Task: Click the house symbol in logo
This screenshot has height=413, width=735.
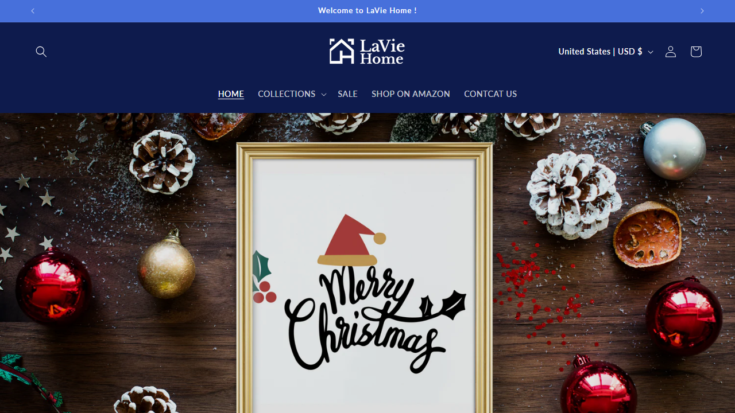Action: (x=342, y=52)
